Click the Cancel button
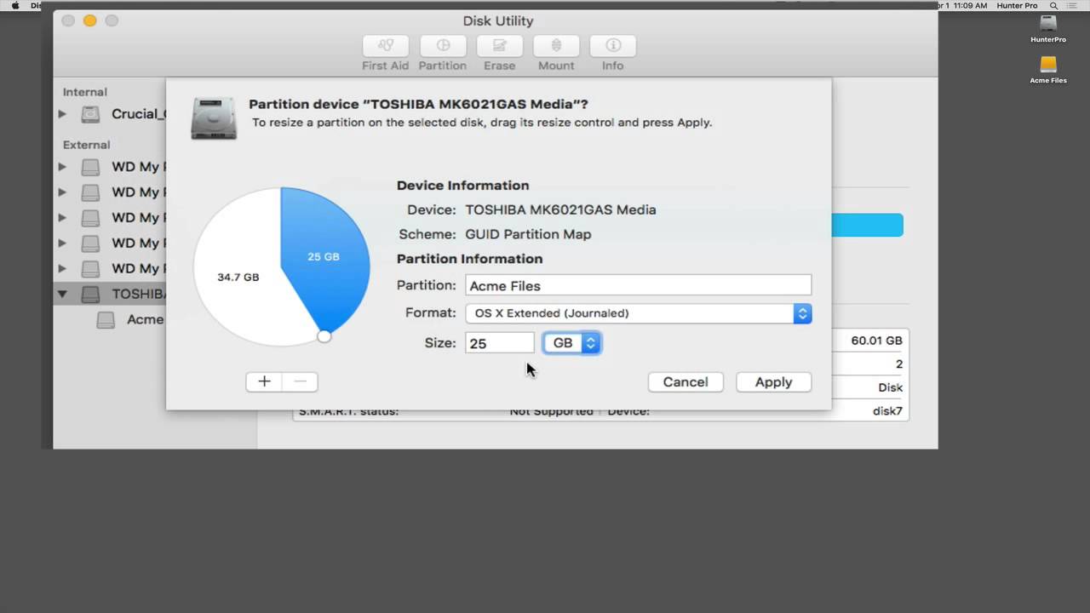This screenshot has width=1090, height=613. point(686,382)
